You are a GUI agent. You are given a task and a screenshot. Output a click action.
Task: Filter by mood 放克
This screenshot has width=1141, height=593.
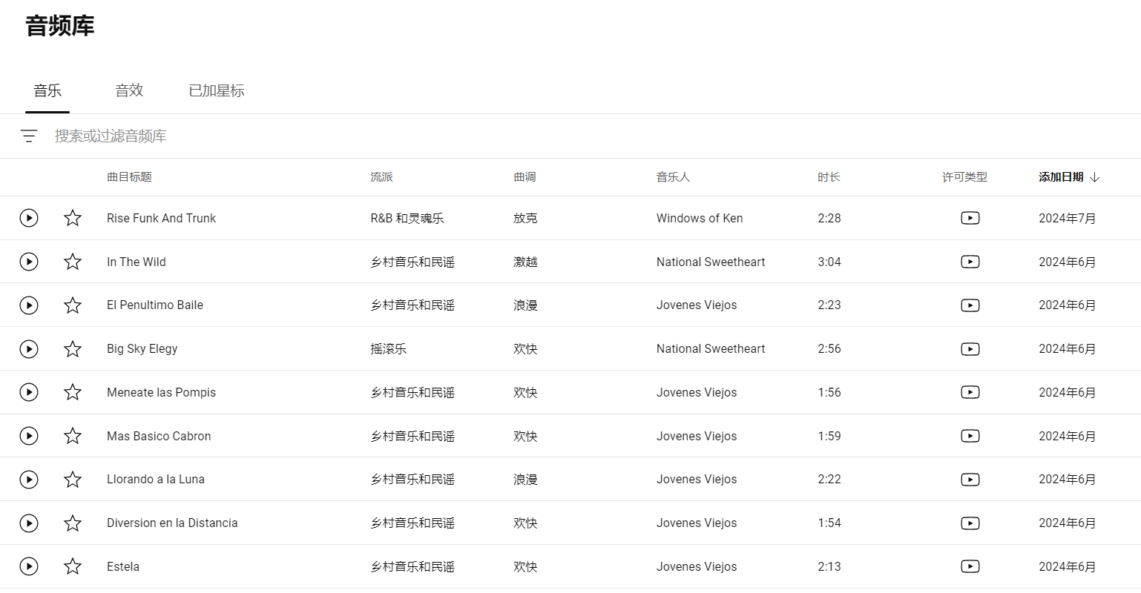[x=525, y=218]
